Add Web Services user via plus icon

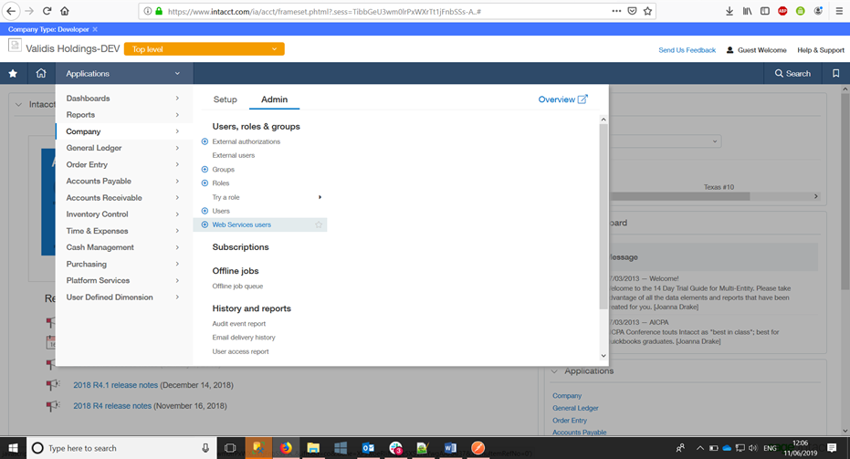pyautogui.click(x=205, y=224)
